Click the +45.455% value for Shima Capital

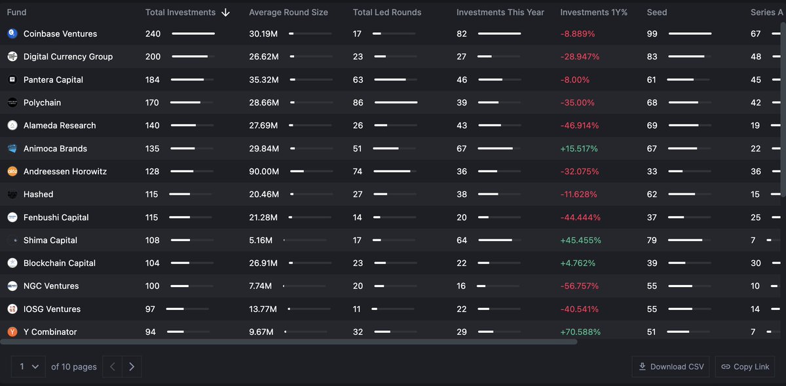pos(581,240)
